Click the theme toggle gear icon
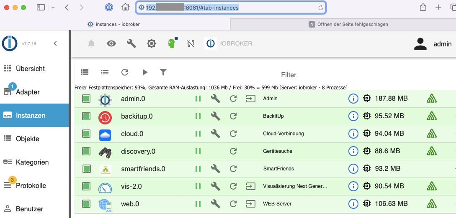The image size is (456, 218). [x=152, y=43]
